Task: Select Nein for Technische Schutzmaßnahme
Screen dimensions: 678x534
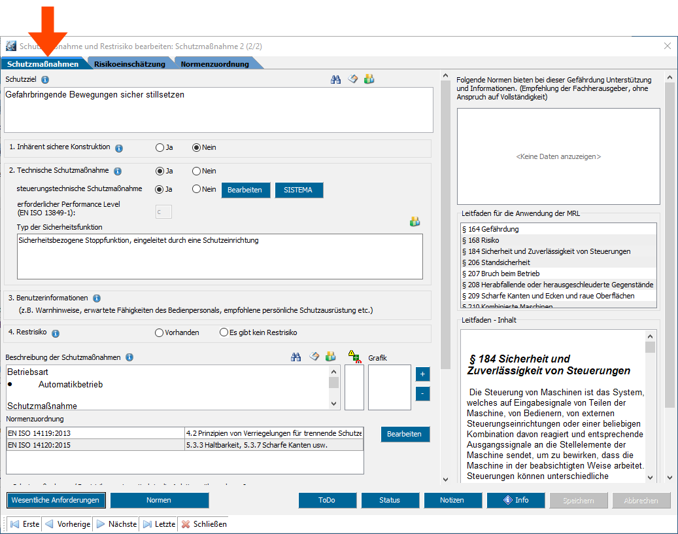Action: tap(196, 171)
